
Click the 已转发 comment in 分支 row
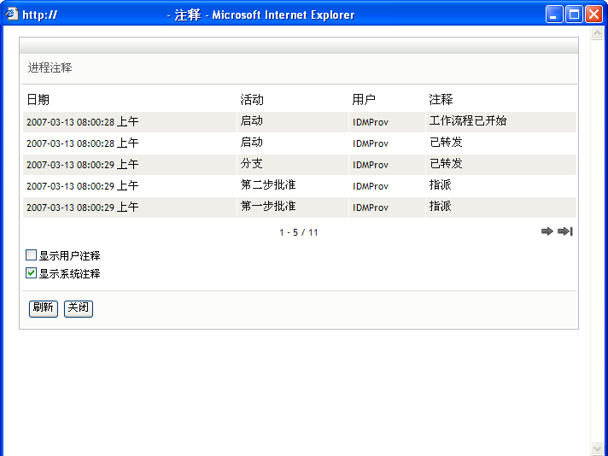click(x=446, y=164)
